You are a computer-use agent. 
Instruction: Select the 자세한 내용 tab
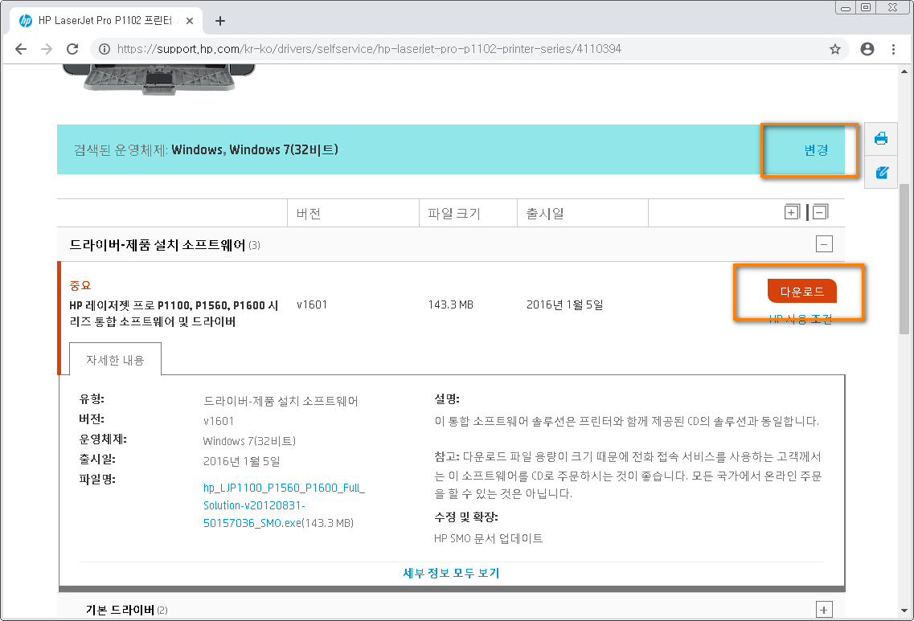tap(116, 360)
